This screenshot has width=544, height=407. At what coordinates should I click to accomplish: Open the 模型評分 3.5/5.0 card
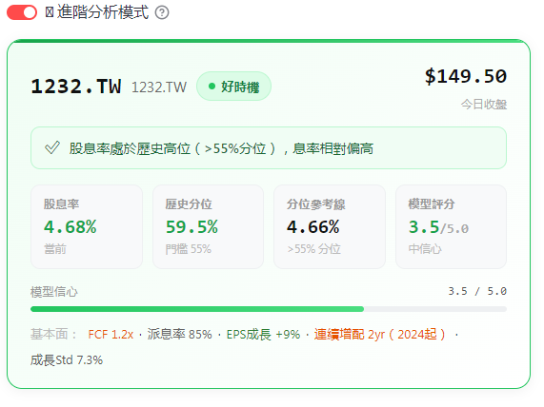(x=451, y=226)
